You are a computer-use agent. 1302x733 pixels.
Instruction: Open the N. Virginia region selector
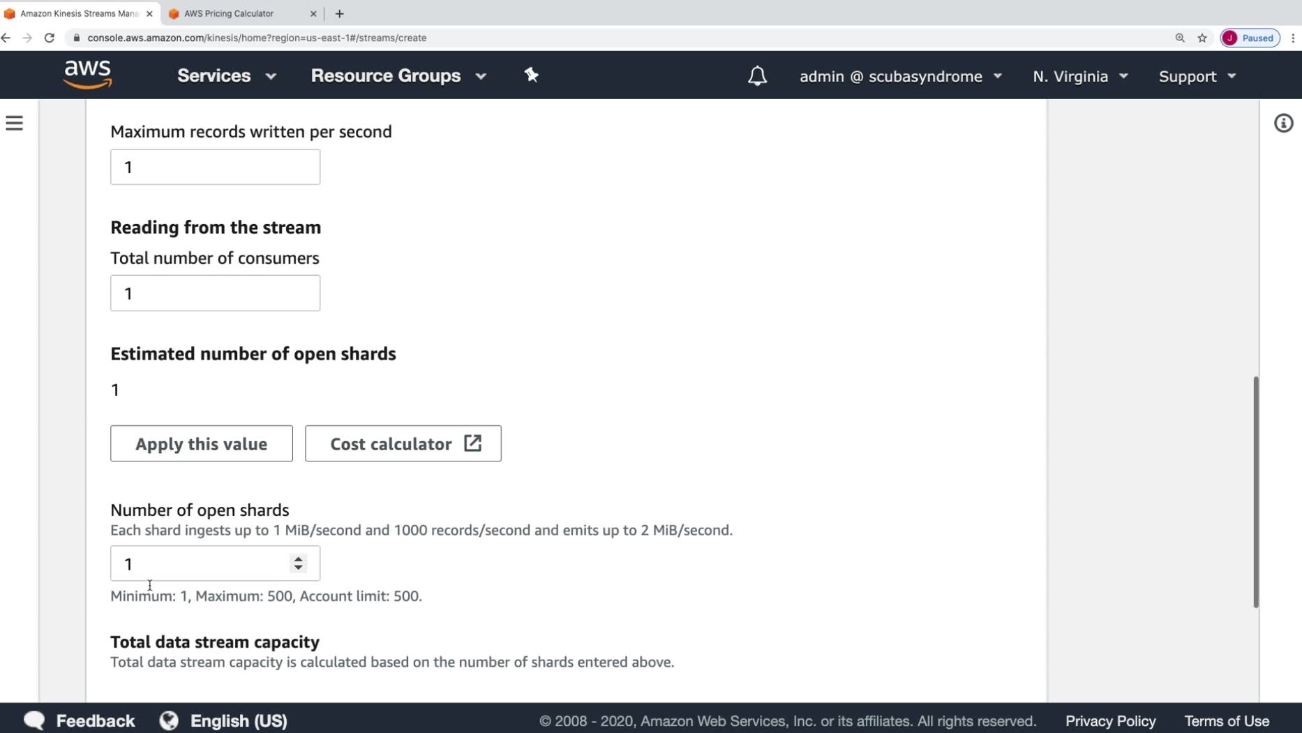point(1080,77)
